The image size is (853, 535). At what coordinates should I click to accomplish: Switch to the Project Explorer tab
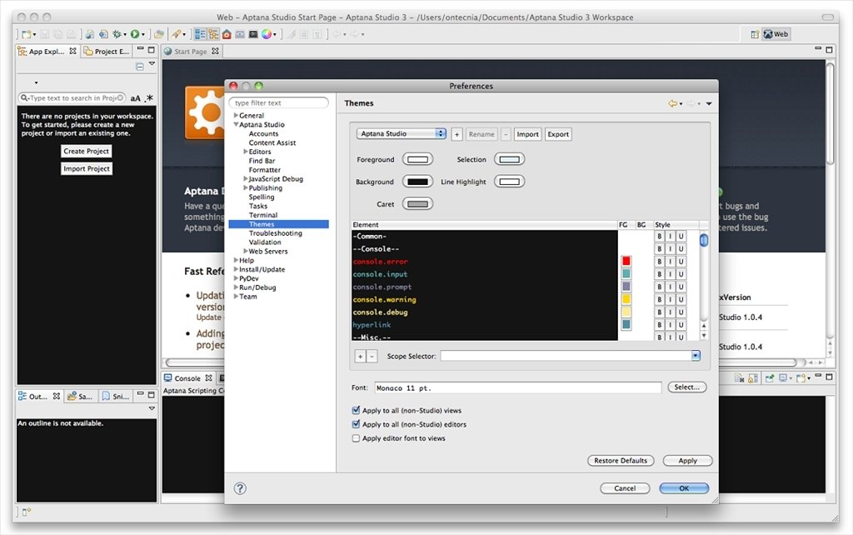(x=107, y=51)
